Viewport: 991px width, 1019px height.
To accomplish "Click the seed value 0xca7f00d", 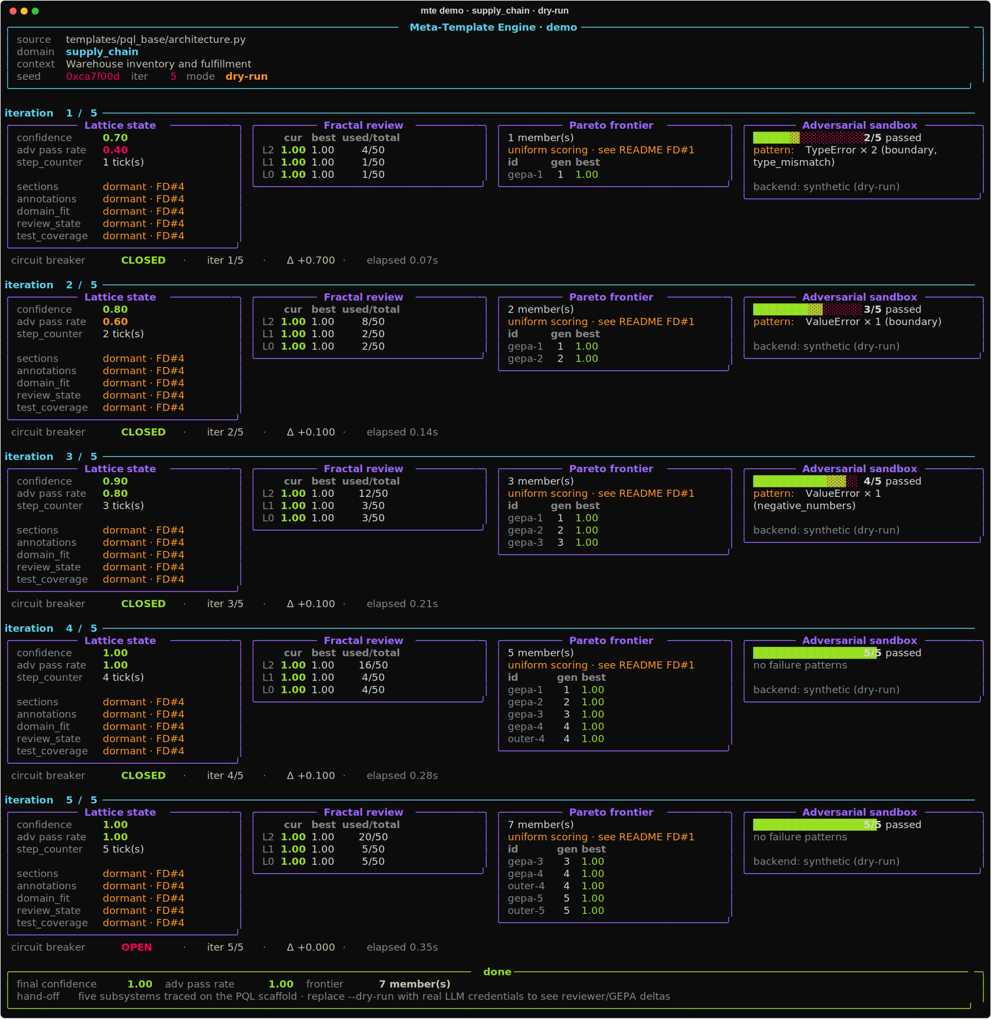I will [93, 76].
